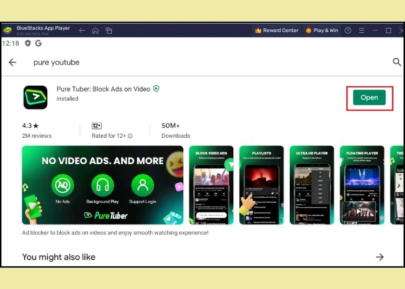Viewport: 405px width, 289px height.
Task: Click BlueStacks back navigation arrow
Action: coord(82,31)
